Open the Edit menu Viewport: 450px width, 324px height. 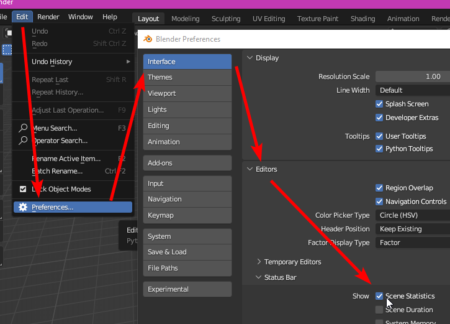point(22,17)
